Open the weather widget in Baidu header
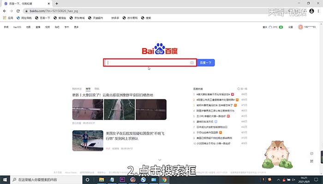323x184 pixels. [273, 27]
